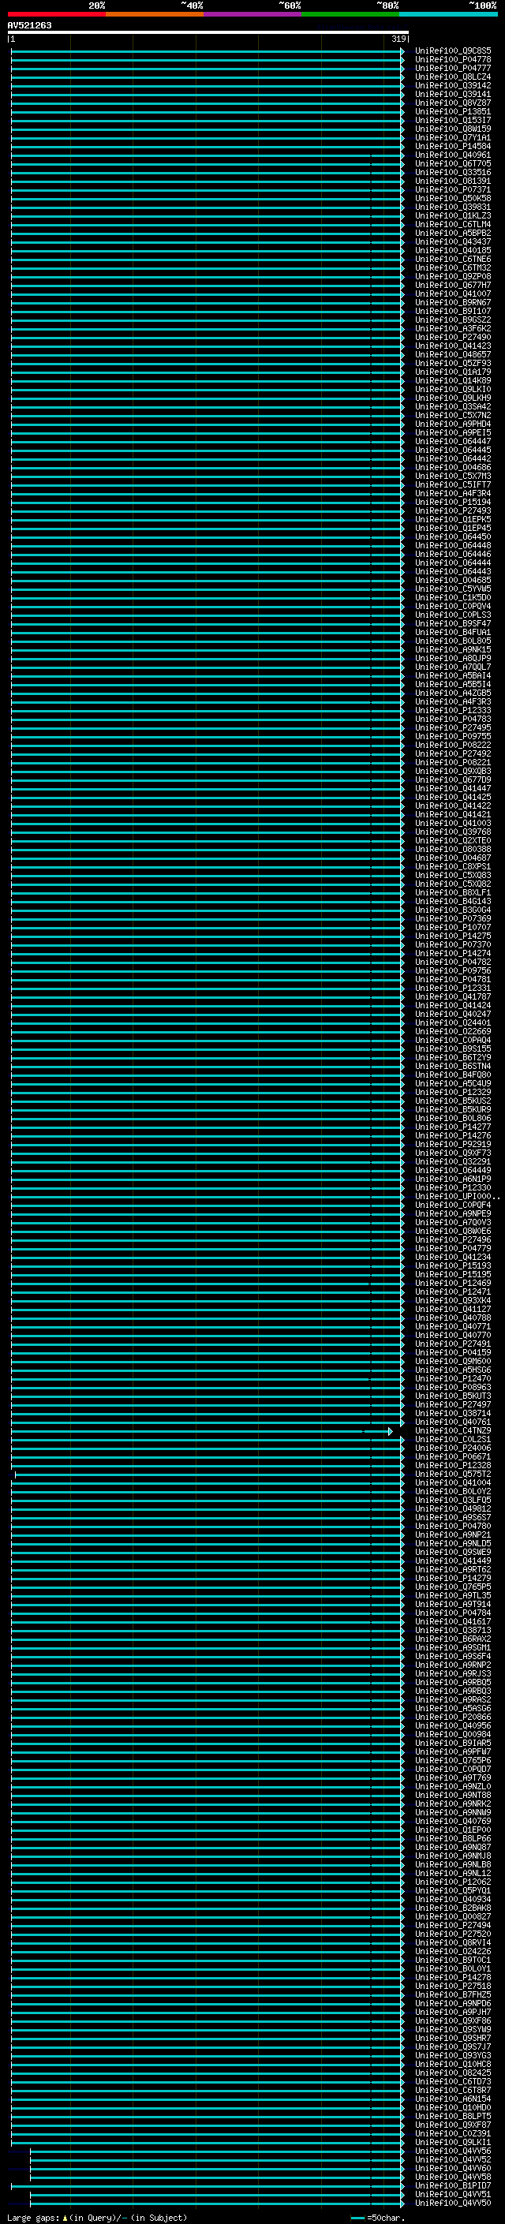The height and width of the screenshot is (2224, 505).
Task: Select UniRef100_O49812 hit
Action: click(453, 1508)
